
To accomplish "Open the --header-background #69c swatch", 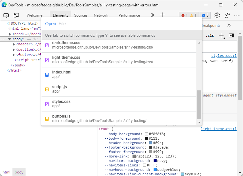I will point(151,143).
